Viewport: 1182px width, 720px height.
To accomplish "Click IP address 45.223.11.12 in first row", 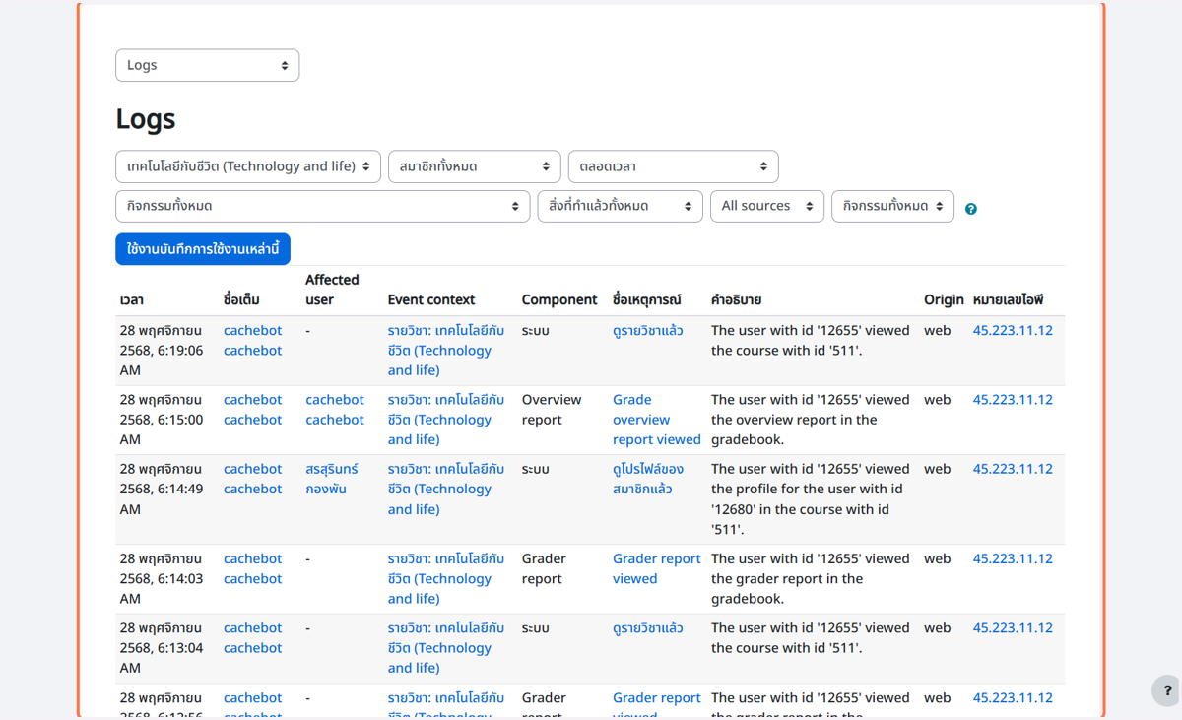I will [x=1013, y=330].
